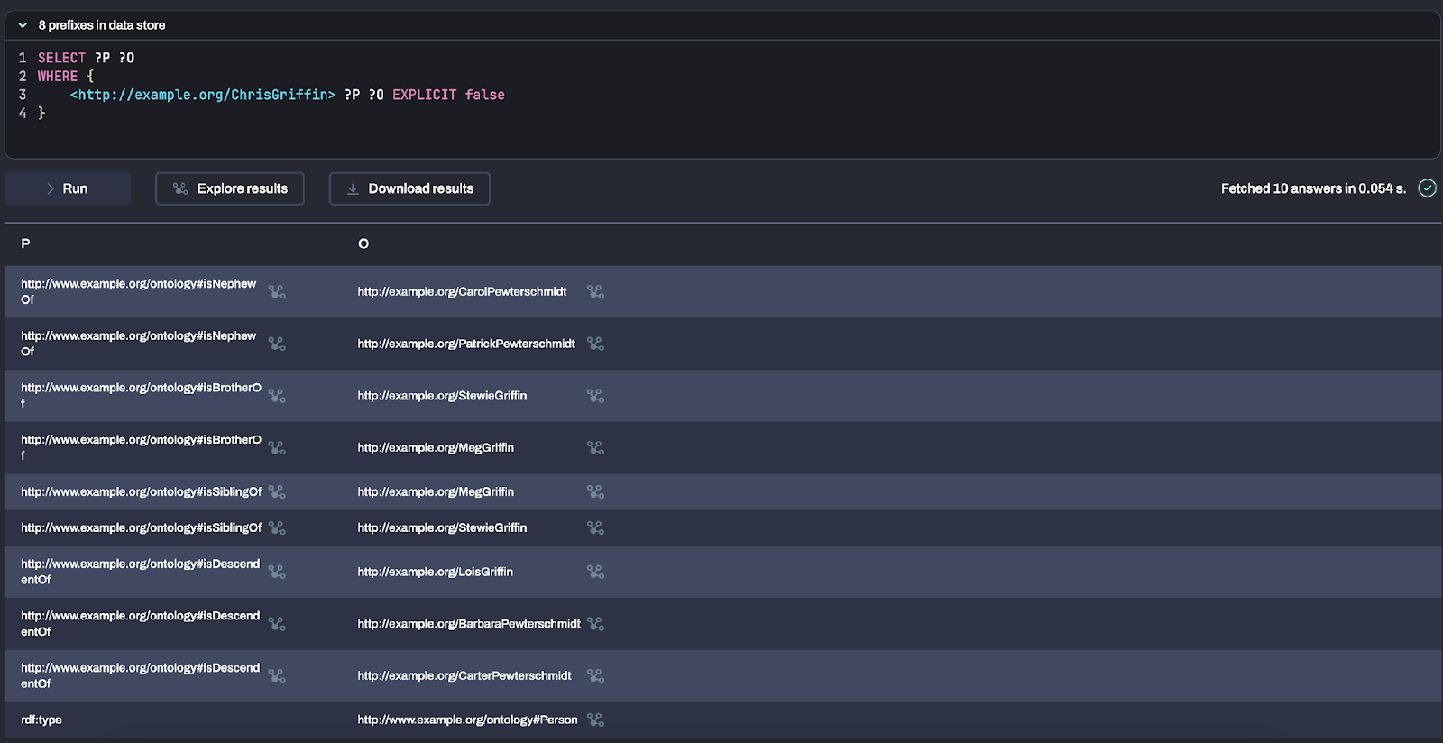Click the query success checkmark icon
This screenshot has height=743, width=1443.
(1427, 188)
